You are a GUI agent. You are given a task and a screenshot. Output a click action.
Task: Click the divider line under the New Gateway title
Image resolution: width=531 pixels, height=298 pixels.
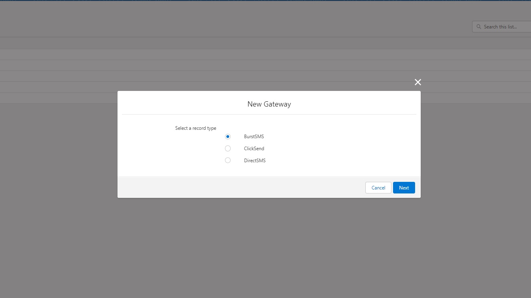269,114
